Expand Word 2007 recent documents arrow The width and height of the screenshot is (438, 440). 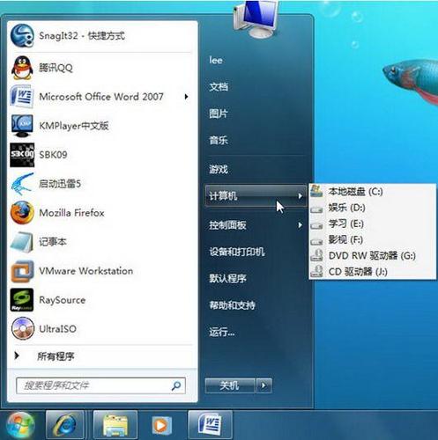point(186,97)
